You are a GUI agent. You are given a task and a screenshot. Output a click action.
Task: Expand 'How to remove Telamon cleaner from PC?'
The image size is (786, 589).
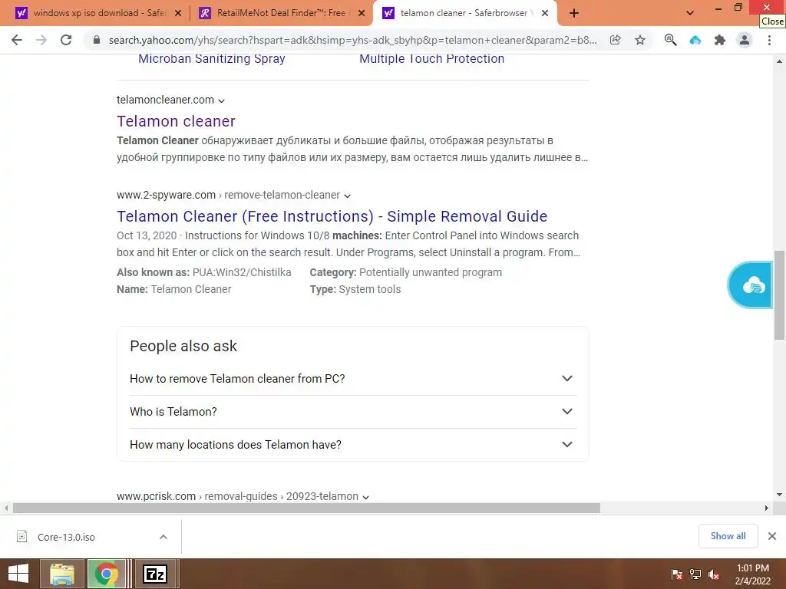(x=353, y=379)
